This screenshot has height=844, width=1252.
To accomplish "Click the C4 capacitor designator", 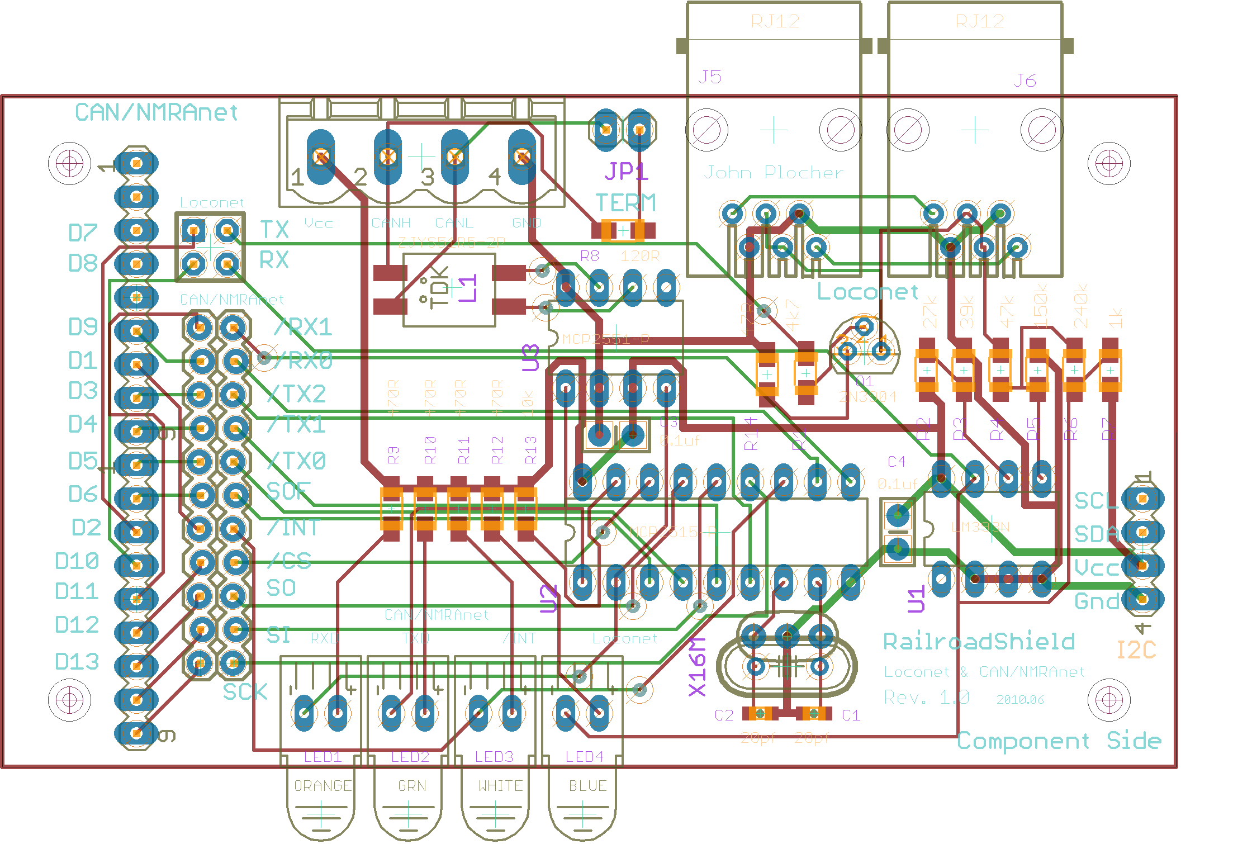I will pyautogui.click(x=897, y=462).
